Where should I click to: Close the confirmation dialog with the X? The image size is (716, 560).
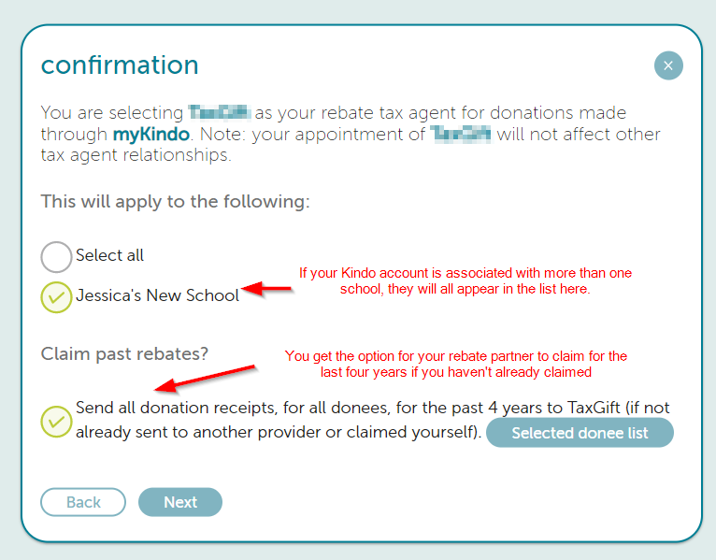point(668,65)
